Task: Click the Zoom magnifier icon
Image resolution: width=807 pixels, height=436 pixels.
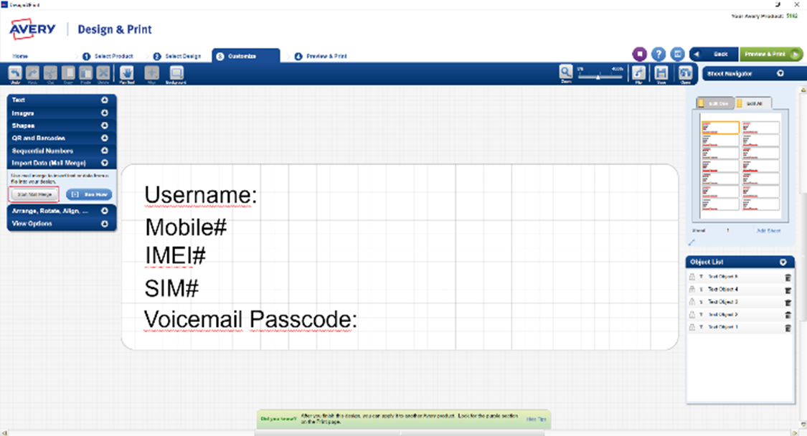Action: (x=566, y=72)
